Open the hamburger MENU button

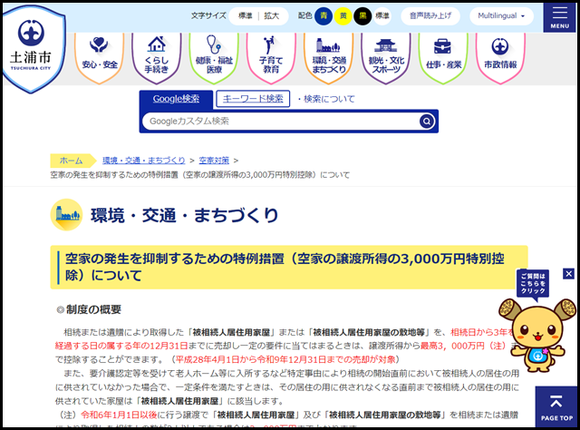click(x=559, y=17)
